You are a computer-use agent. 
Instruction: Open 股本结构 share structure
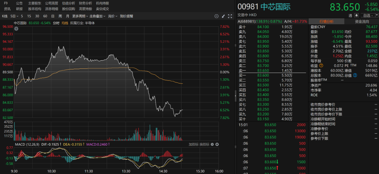coord(34,9)
